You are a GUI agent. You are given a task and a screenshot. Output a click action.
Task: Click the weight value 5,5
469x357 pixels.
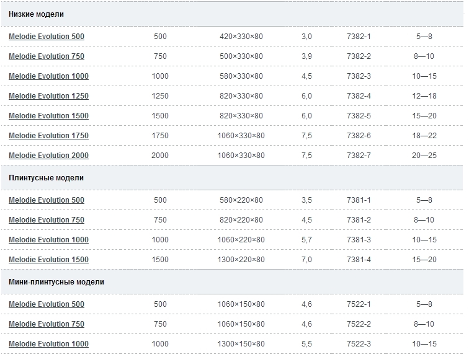[306, 344]
